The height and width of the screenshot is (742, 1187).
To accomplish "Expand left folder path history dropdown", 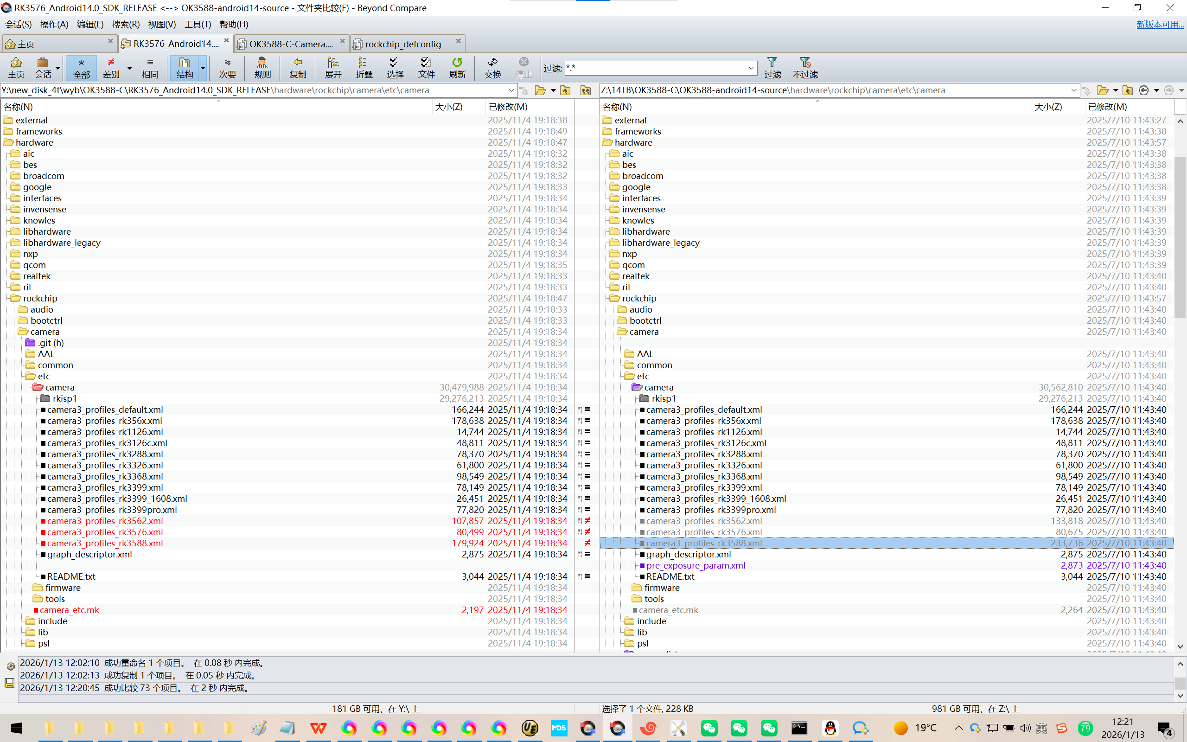I will (511, 90).
